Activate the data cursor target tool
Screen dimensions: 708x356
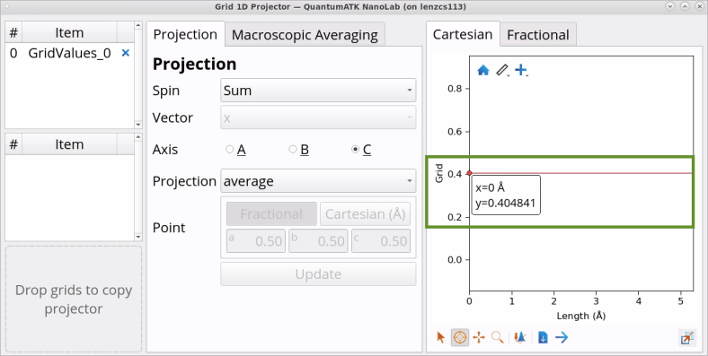click(460, 337)
